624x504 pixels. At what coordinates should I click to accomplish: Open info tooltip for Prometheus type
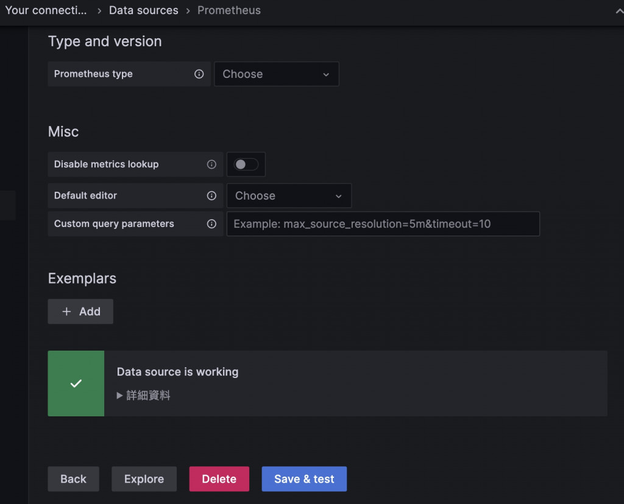click(x=199, y=74)
